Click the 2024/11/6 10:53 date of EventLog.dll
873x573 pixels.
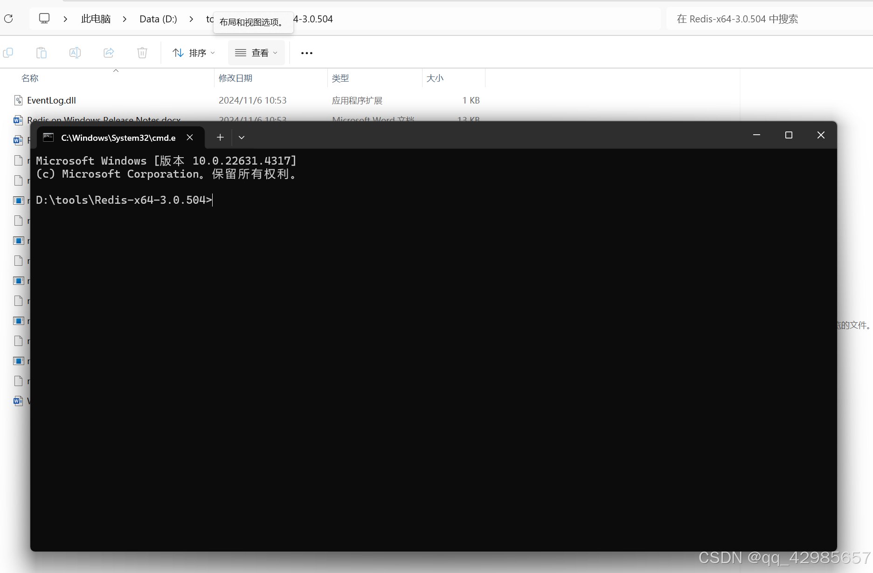coord(253,100)
